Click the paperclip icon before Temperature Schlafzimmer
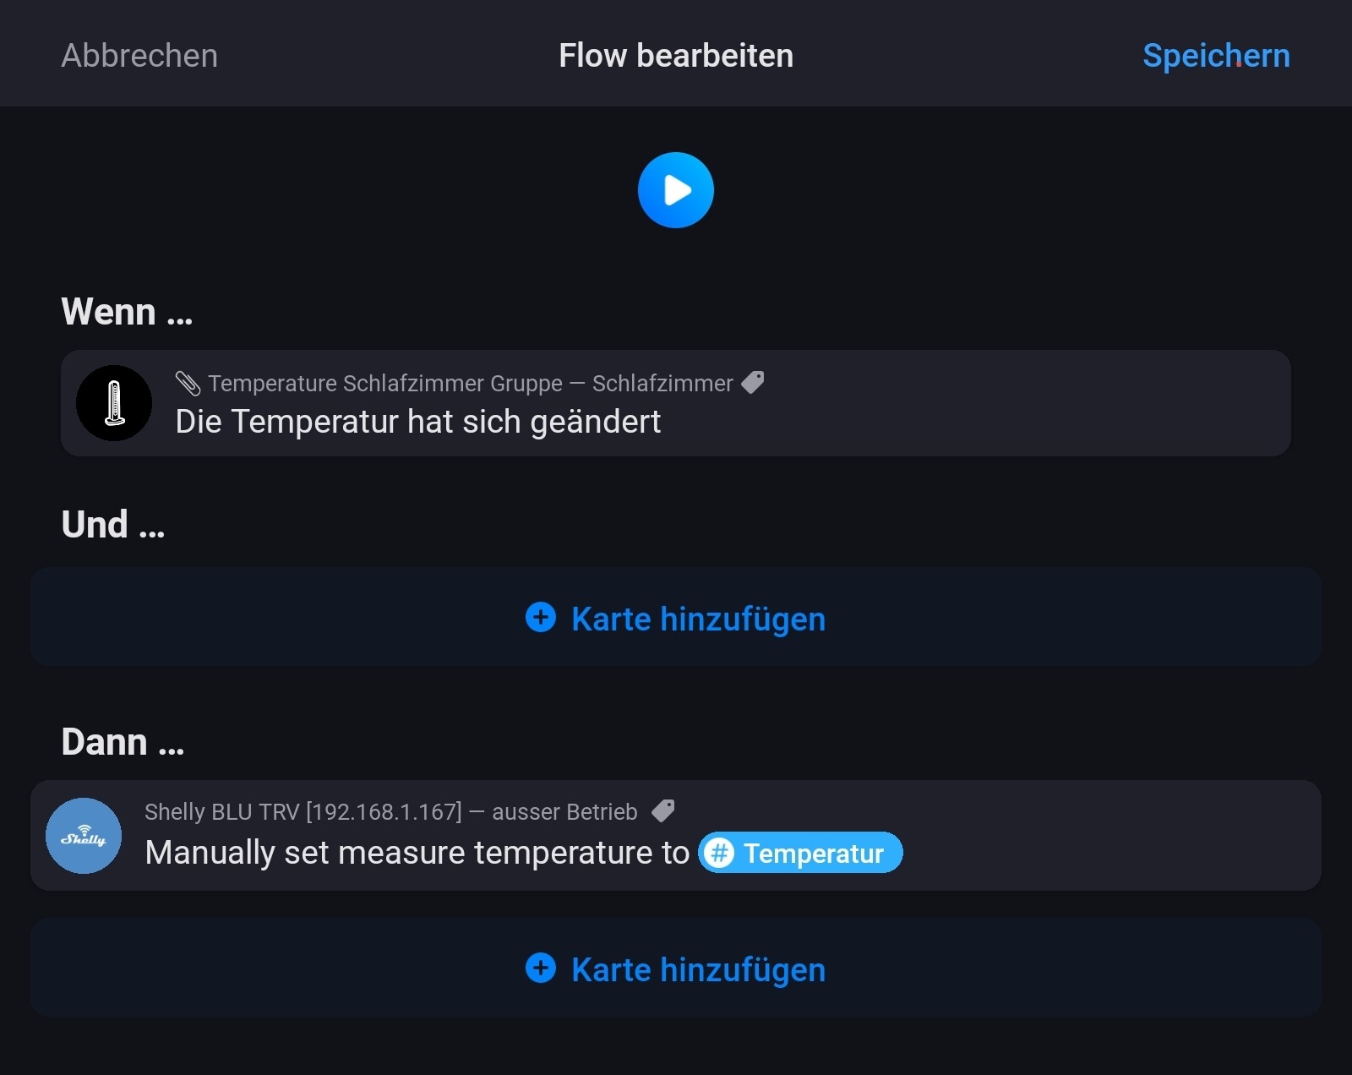 pos(188,383)
